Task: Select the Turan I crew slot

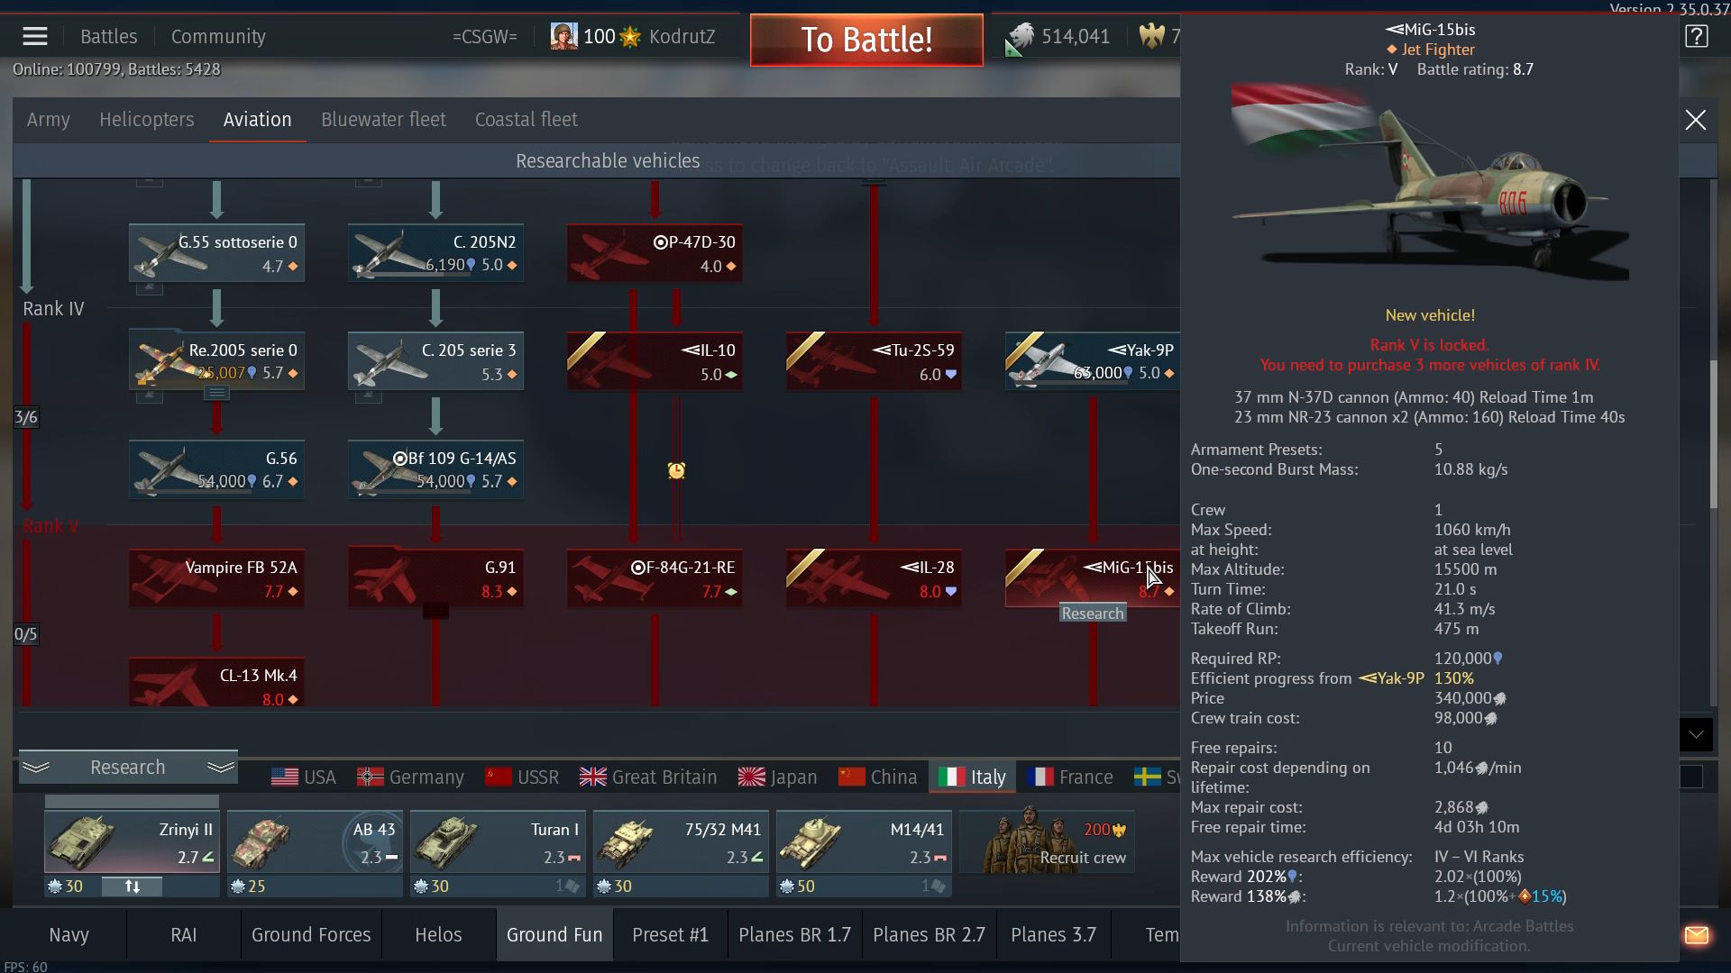Action: pos(497,842)
